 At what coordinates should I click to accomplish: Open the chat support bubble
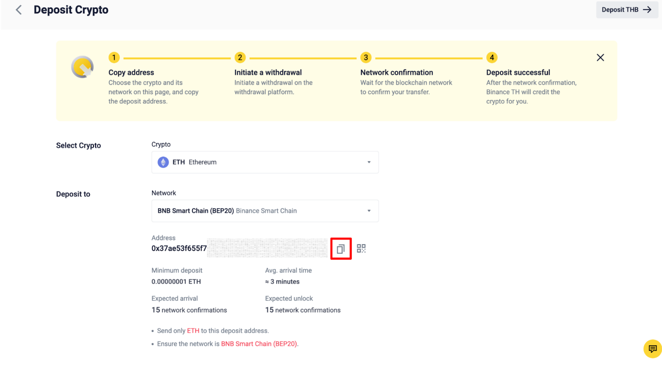click(x=652, y=349)
